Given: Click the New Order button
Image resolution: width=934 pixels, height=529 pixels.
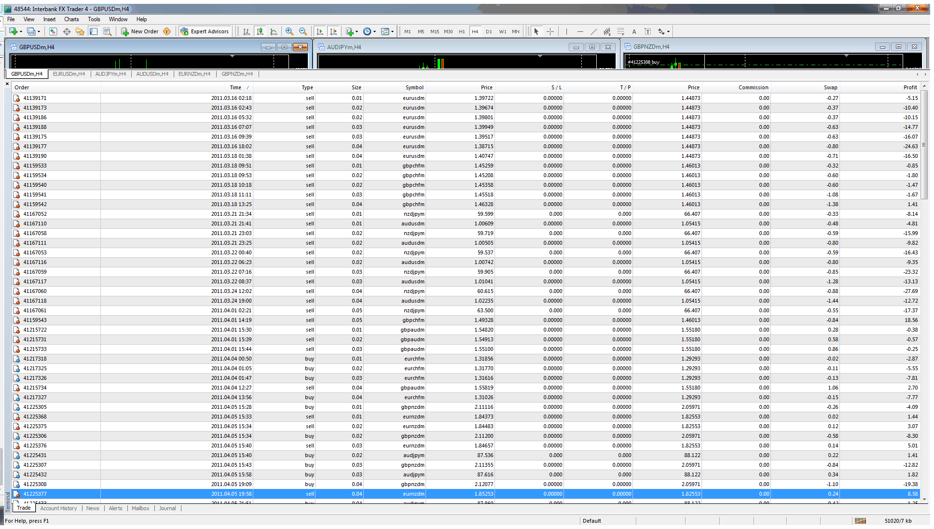Looking at the screenshot, I should (x=139, y=31).
